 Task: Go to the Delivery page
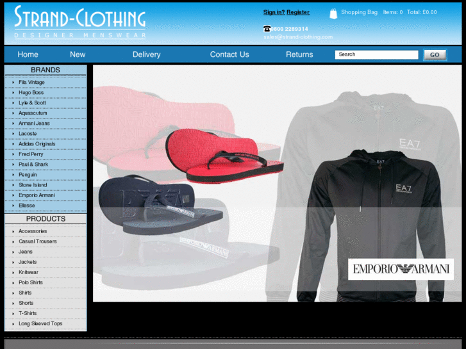[x=147, y=54]
